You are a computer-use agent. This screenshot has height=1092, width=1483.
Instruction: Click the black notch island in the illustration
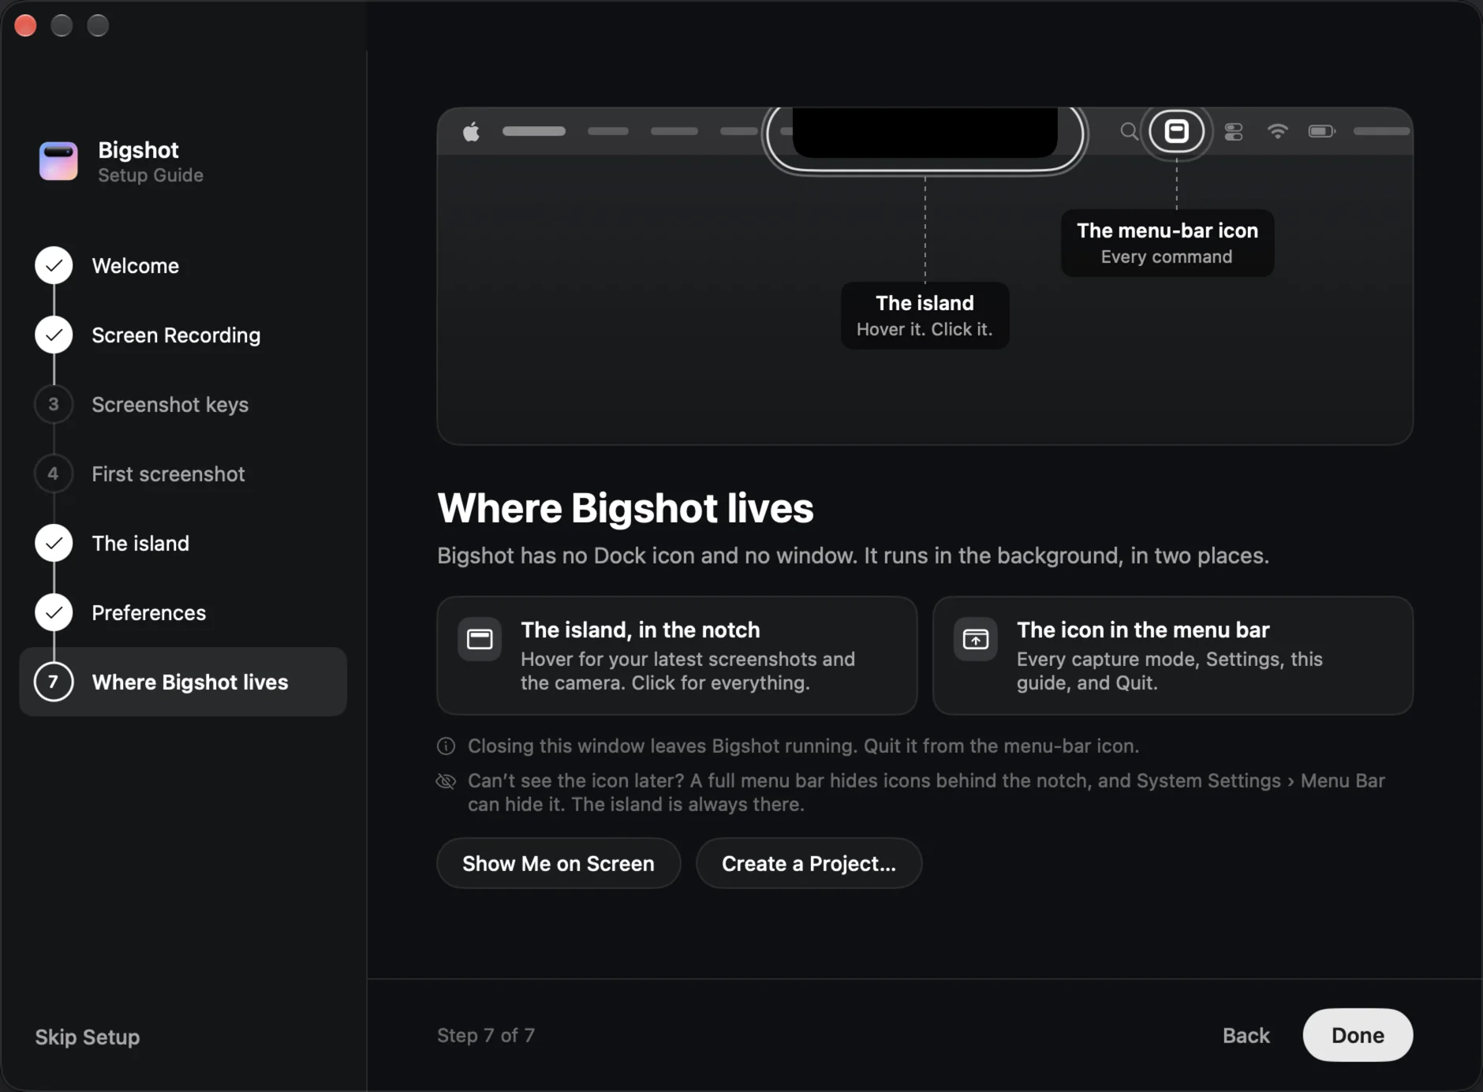925,133
